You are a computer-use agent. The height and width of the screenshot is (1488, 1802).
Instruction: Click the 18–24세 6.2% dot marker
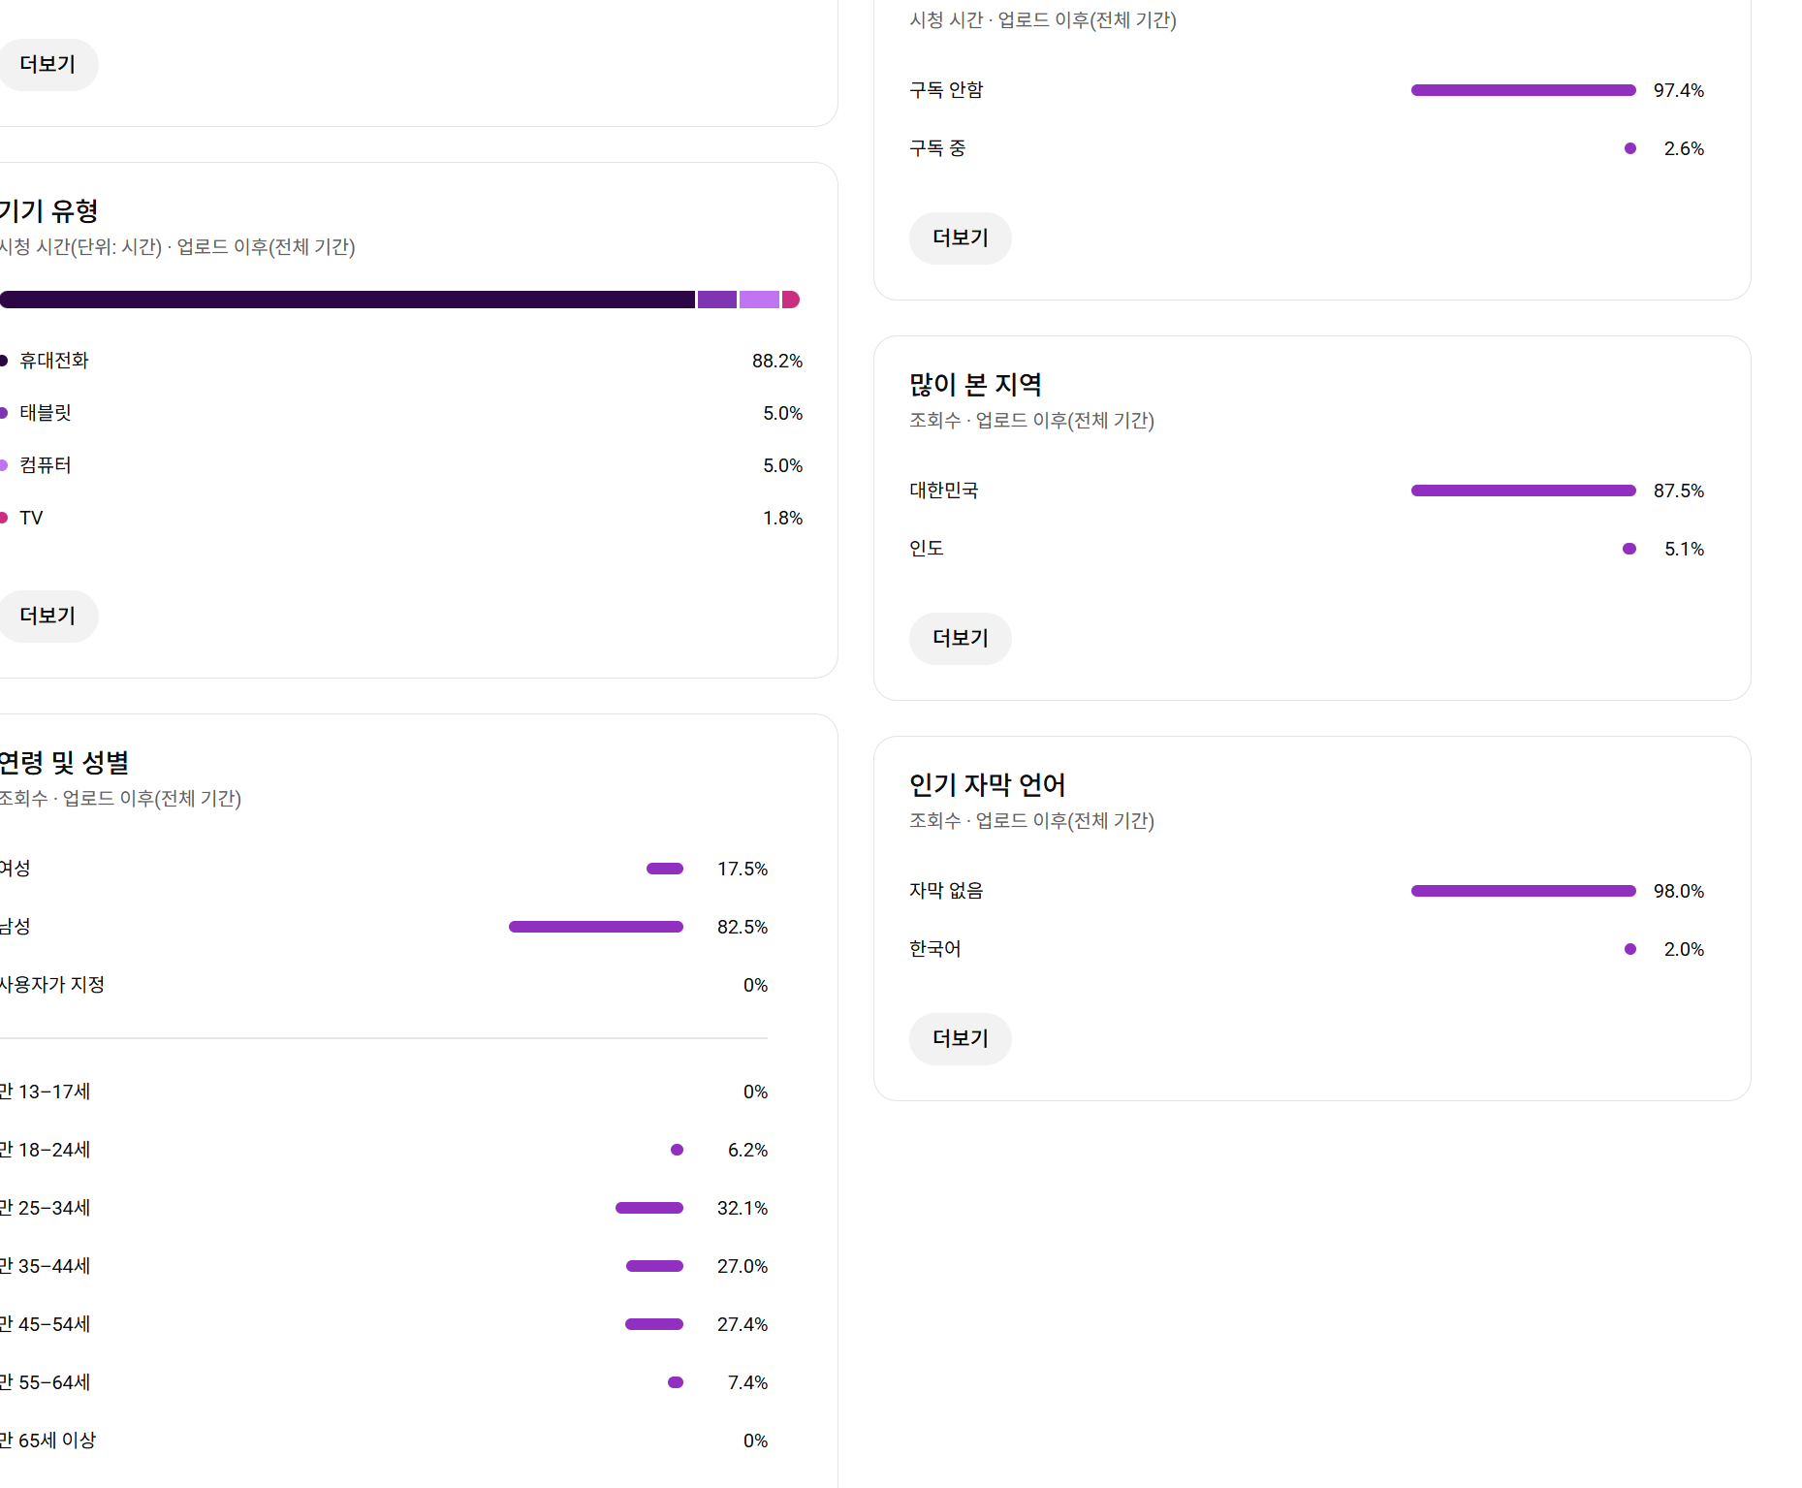tap(677, 1150)
